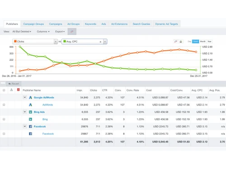The height and width of the screenshot is (169, 226).
Task: Switch to the Ad Groups tab
Action: pos(73,24)
